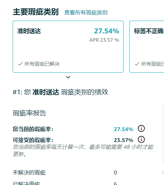Image resolution: width=164 pixels, height=185 pixels.
Task: Click the 瑕疵率报告 section title
Action: (x=29, y=113)
